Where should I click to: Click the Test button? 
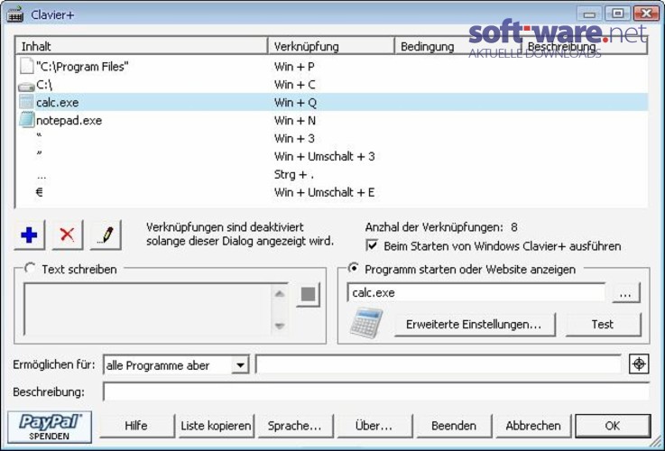(x=603, y=325)
